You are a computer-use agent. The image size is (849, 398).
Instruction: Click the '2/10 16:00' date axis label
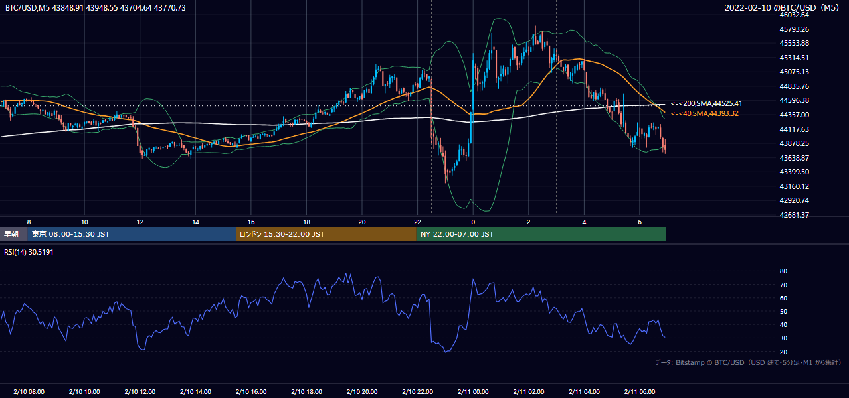(251, 391)
